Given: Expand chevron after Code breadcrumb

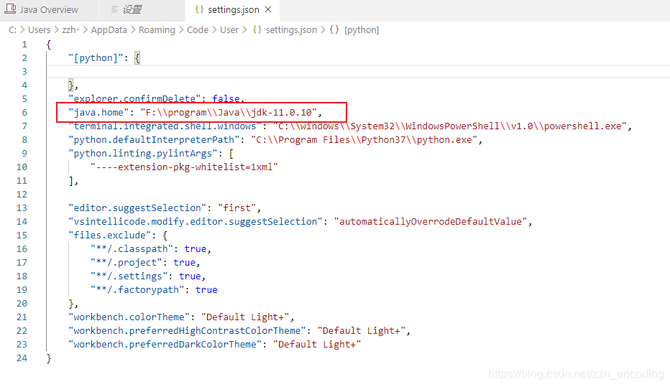Looking at the screenshot, I should click(214, 30).
